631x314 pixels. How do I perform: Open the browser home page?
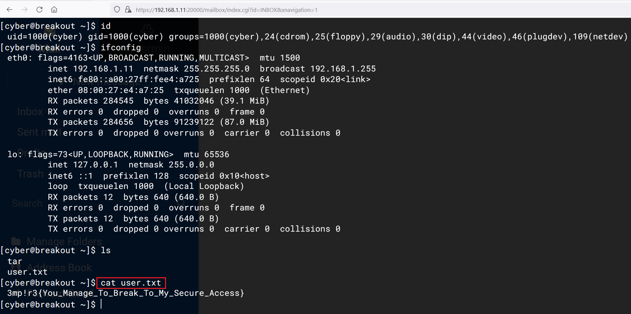point(54,10)
